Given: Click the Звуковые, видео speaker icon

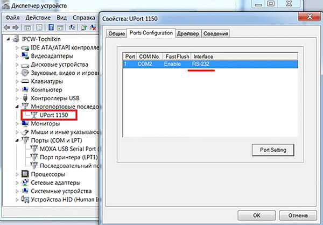Looking at the screenshot, I should [25, 73].
